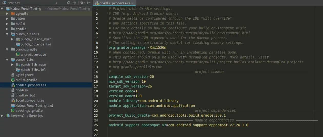Click the gradle.properties file icon in tree
This screenshot has height=137, width=323.
point(13,85)
